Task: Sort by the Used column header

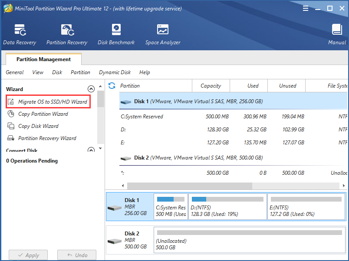Action: tap(249, 86)
